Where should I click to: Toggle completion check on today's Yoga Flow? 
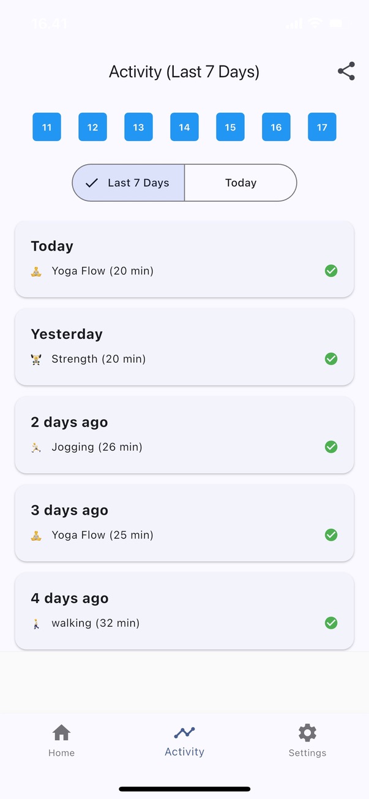coord(331,270)
